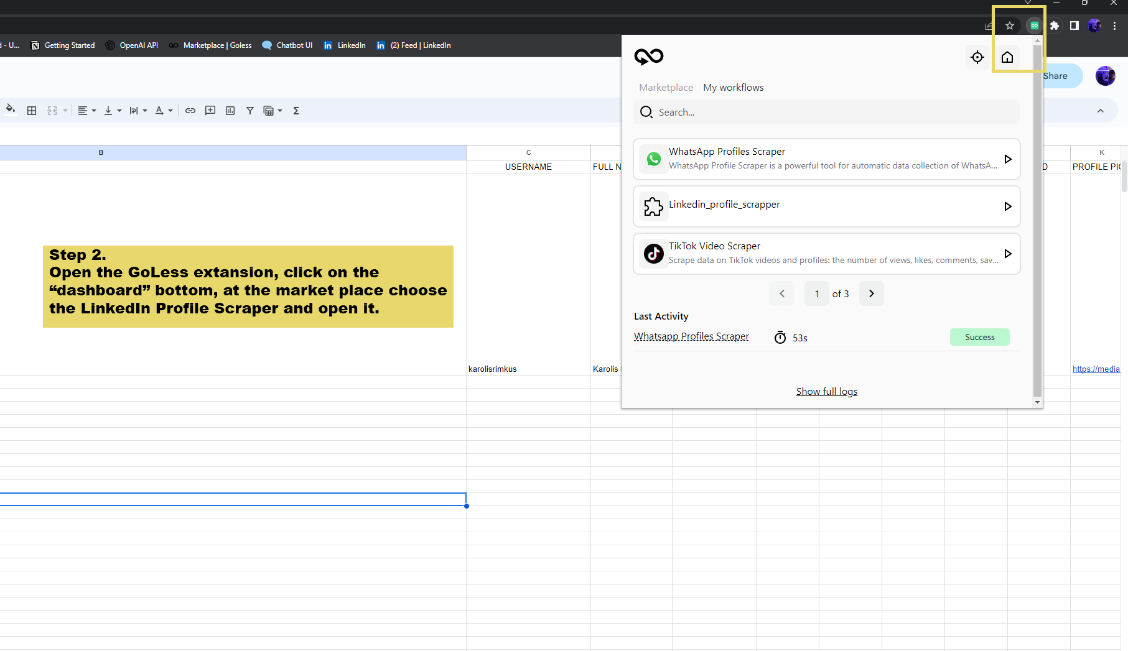Open the Getting Started bookmark
1128x651 pixels.
click(63, 45)
